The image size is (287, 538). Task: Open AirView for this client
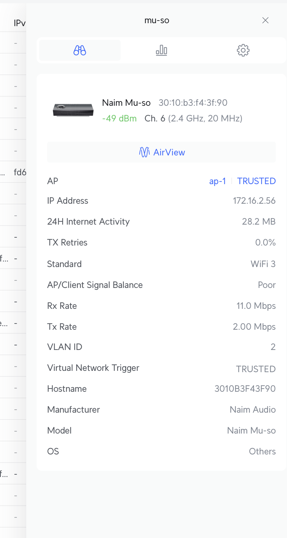(x=169, y=152)
